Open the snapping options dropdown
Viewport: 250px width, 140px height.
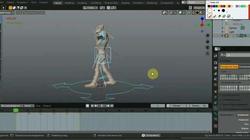tap(113, 8)
